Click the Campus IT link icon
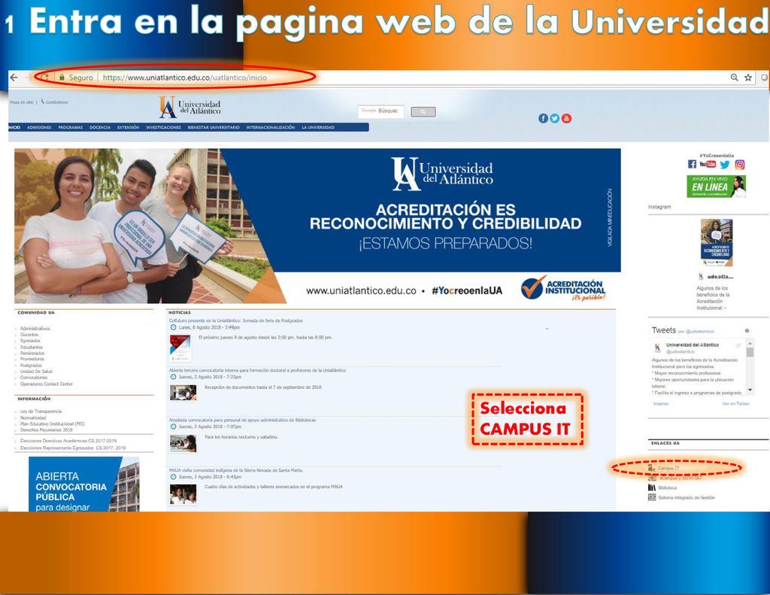 652,468
